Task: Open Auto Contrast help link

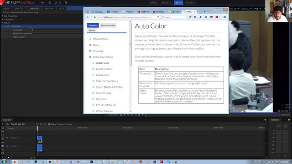Action: (x=104, y=69)
